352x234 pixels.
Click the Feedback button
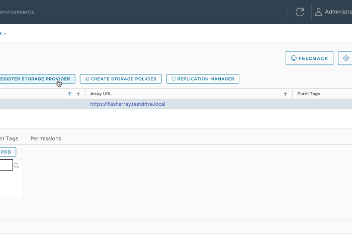click(309, 58)
